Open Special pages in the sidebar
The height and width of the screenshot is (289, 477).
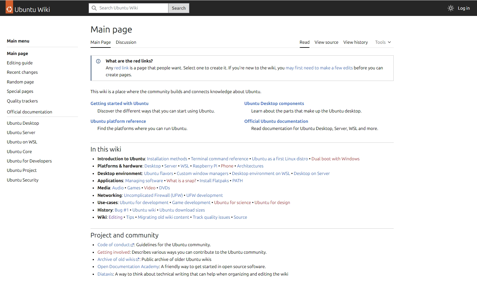pos(20,91)
